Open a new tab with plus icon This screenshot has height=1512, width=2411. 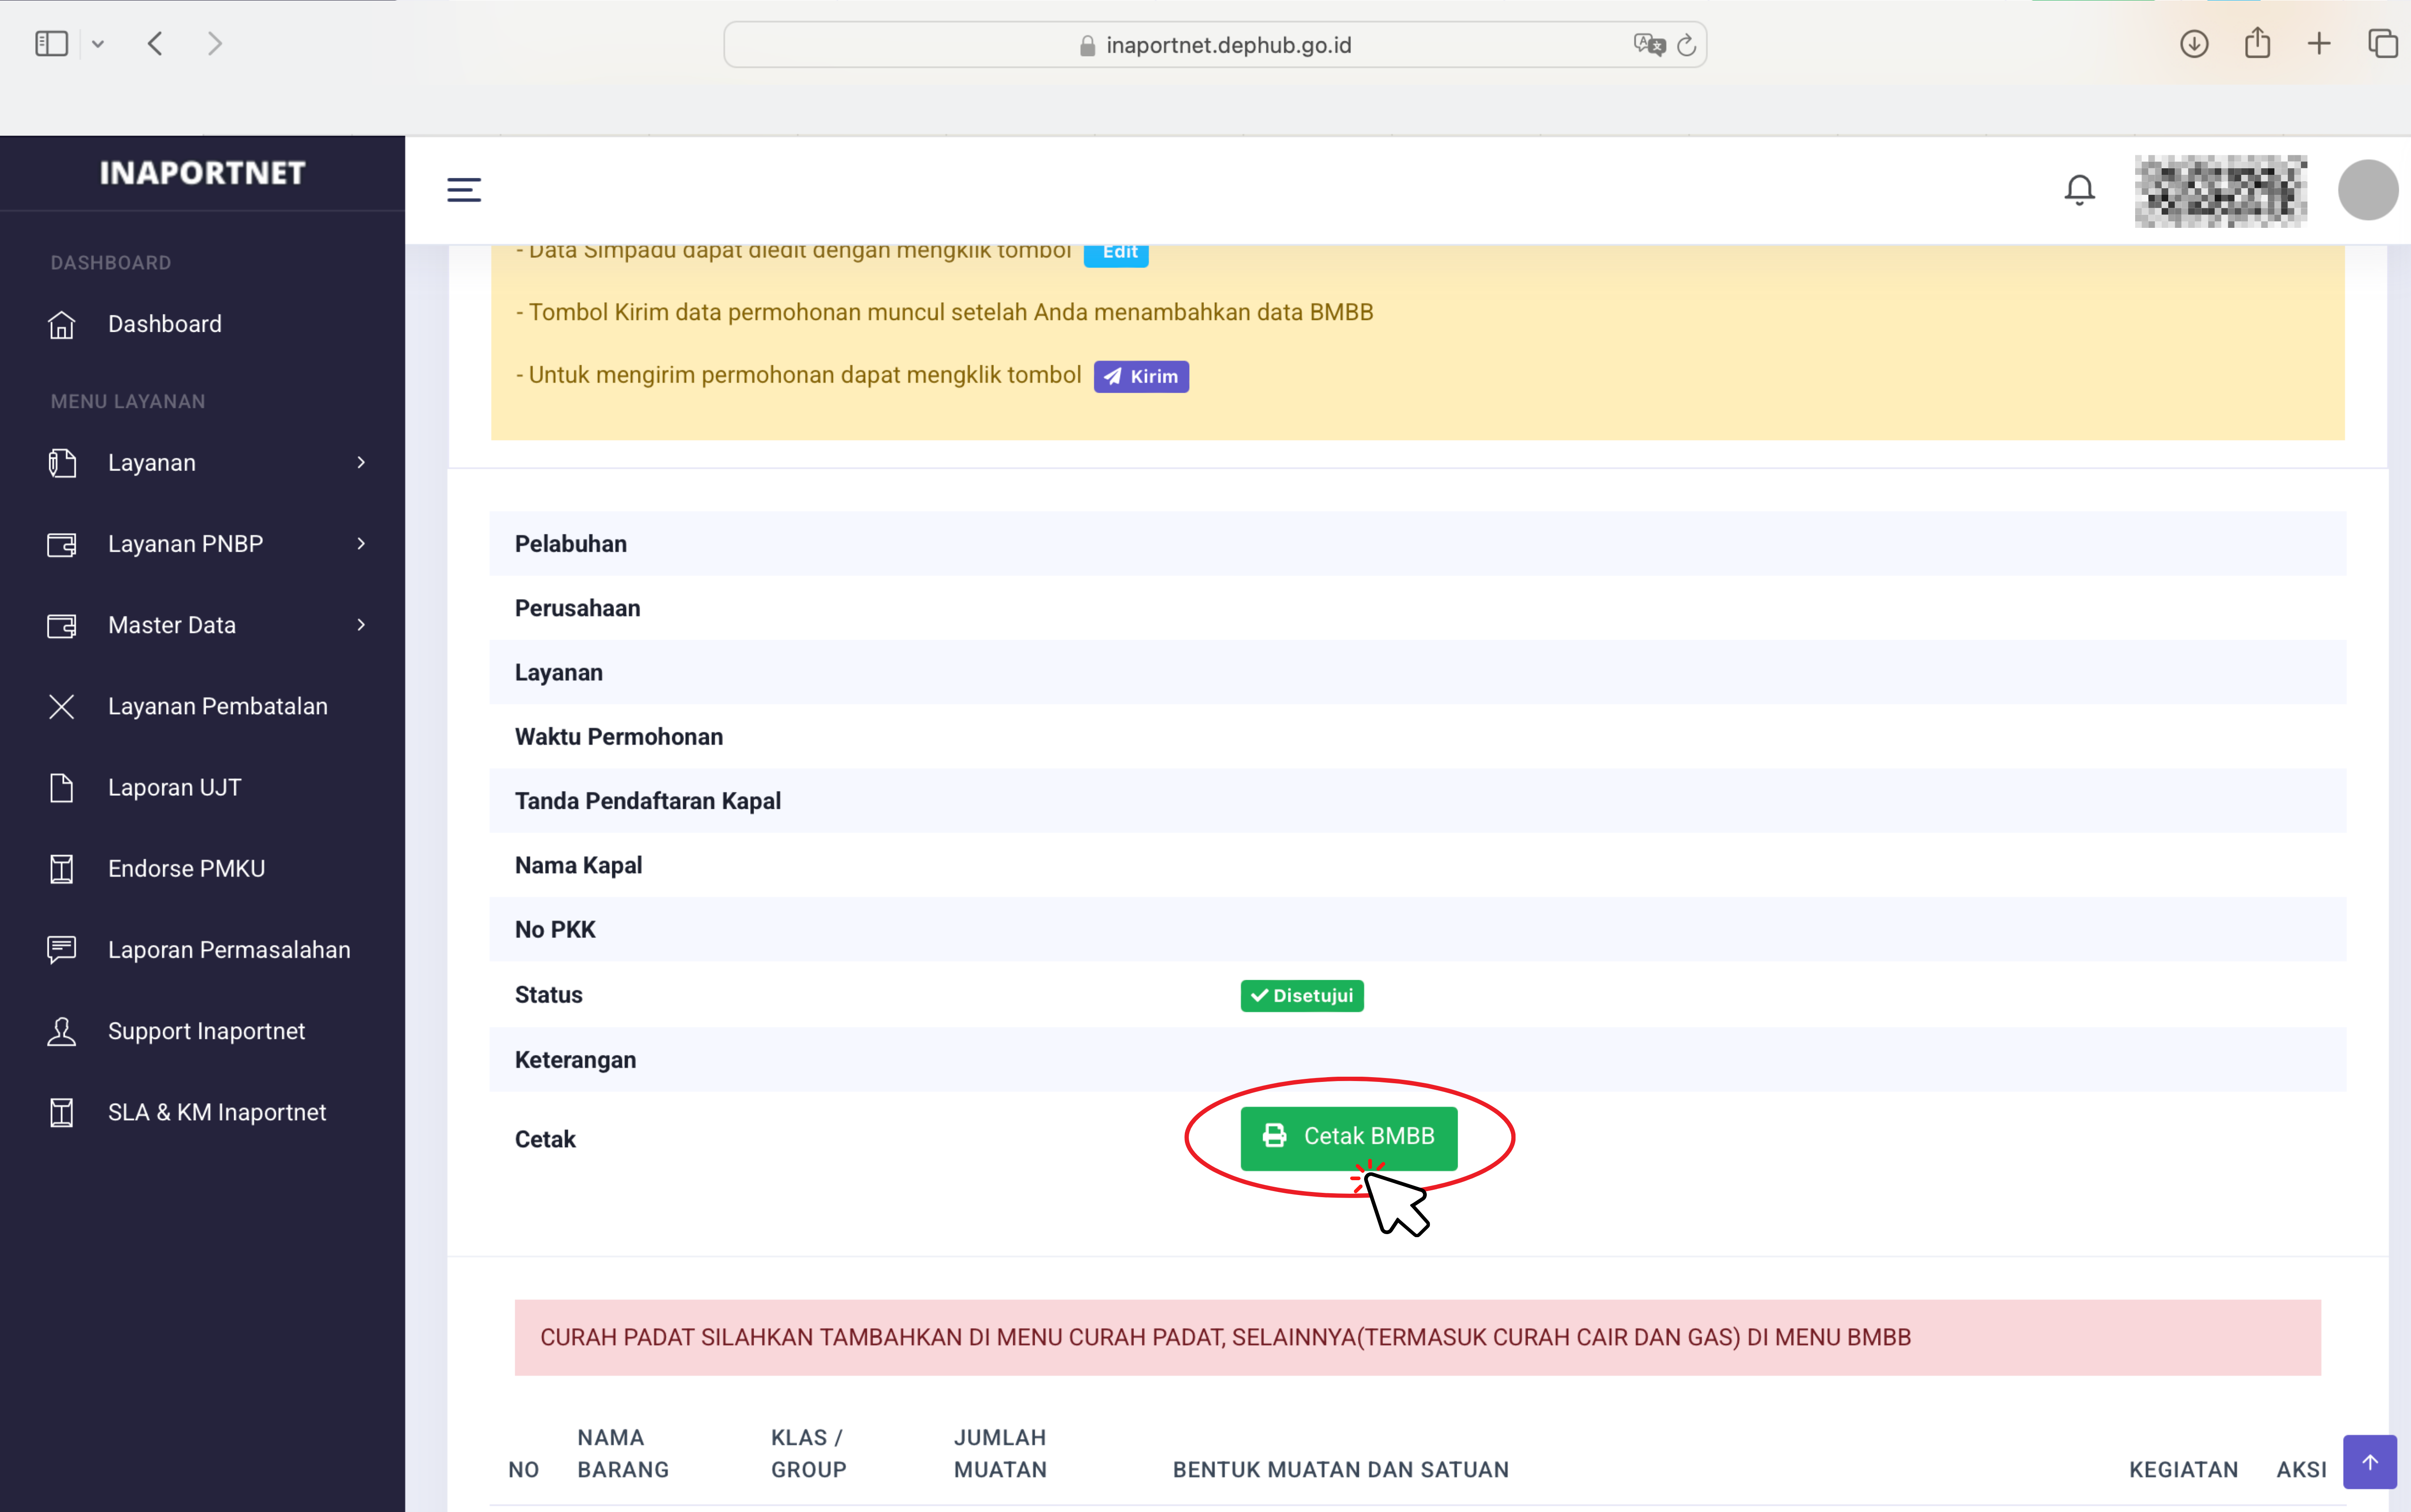tap(2319, 44)
